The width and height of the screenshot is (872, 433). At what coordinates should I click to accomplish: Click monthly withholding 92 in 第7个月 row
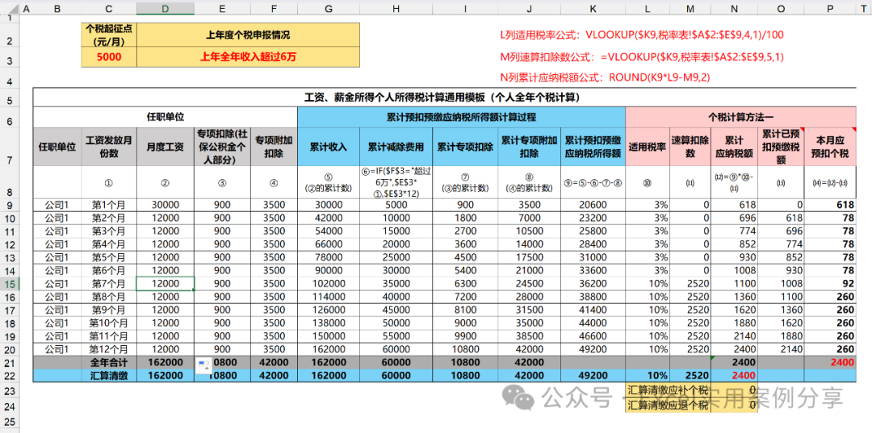(x=830, y=283)
